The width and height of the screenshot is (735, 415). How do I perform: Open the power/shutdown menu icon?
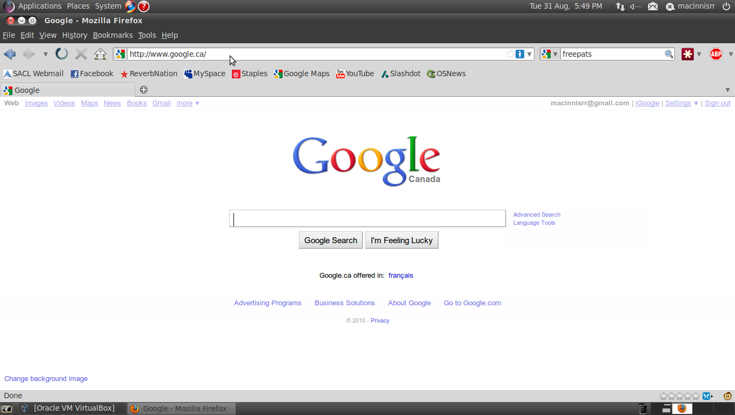click(726, 6)
